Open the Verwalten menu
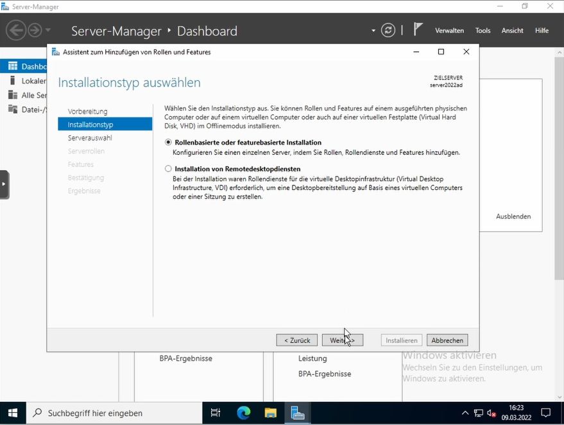Screen dimensions: 564x425 coord(449,31)
